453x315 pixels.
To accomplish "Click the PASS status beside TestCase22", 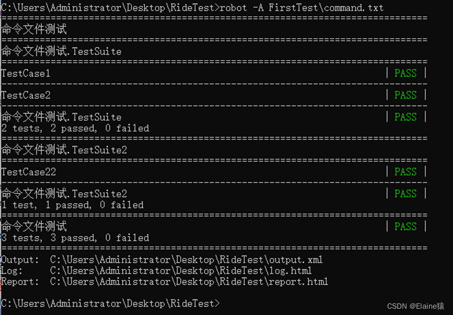I will point(406,171).
